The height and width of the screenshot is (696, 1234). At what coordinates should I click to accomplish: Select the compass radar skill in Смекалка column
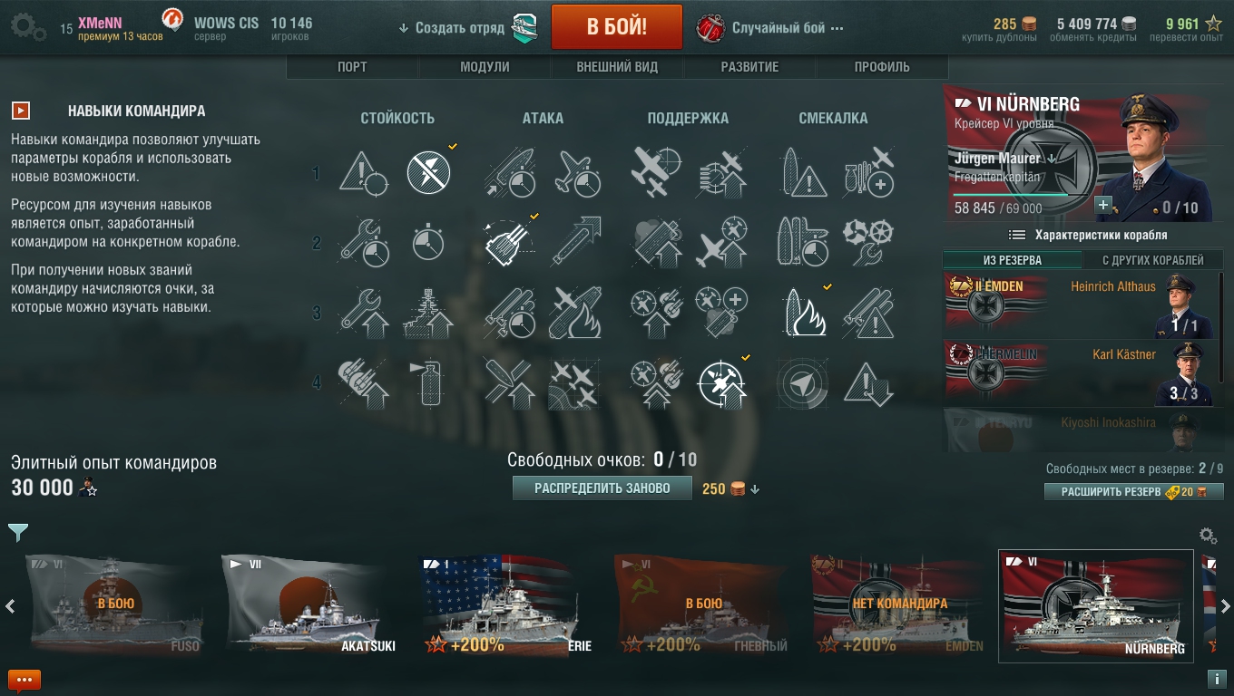(x=803, y=382)
